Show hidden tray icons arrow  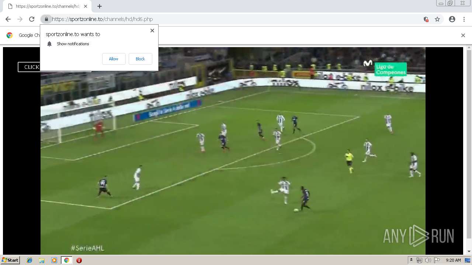411,260
